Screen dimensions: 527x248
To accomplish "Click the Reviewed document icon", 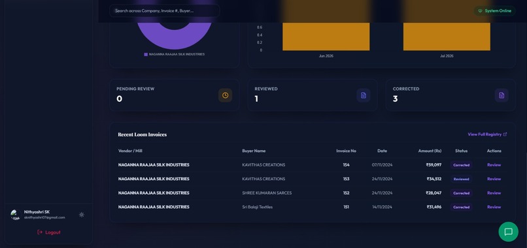I will [x=364, y=95].
